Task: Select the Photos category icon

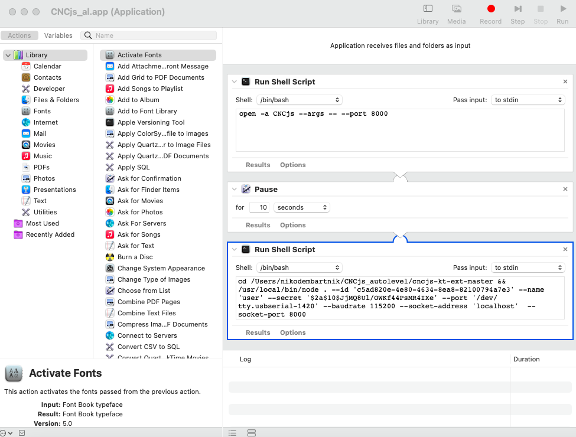Action: (26, 178)
